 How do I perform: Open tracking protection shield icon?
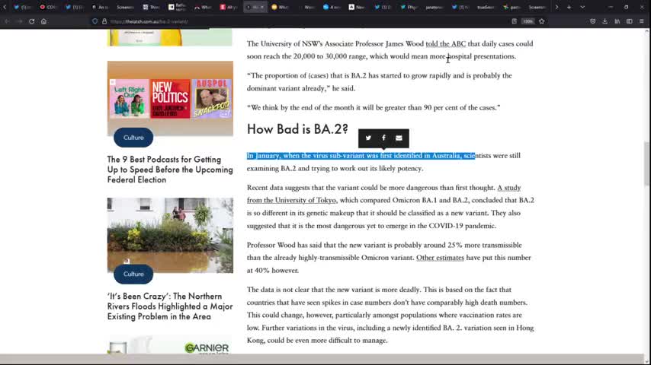[95, 21]
